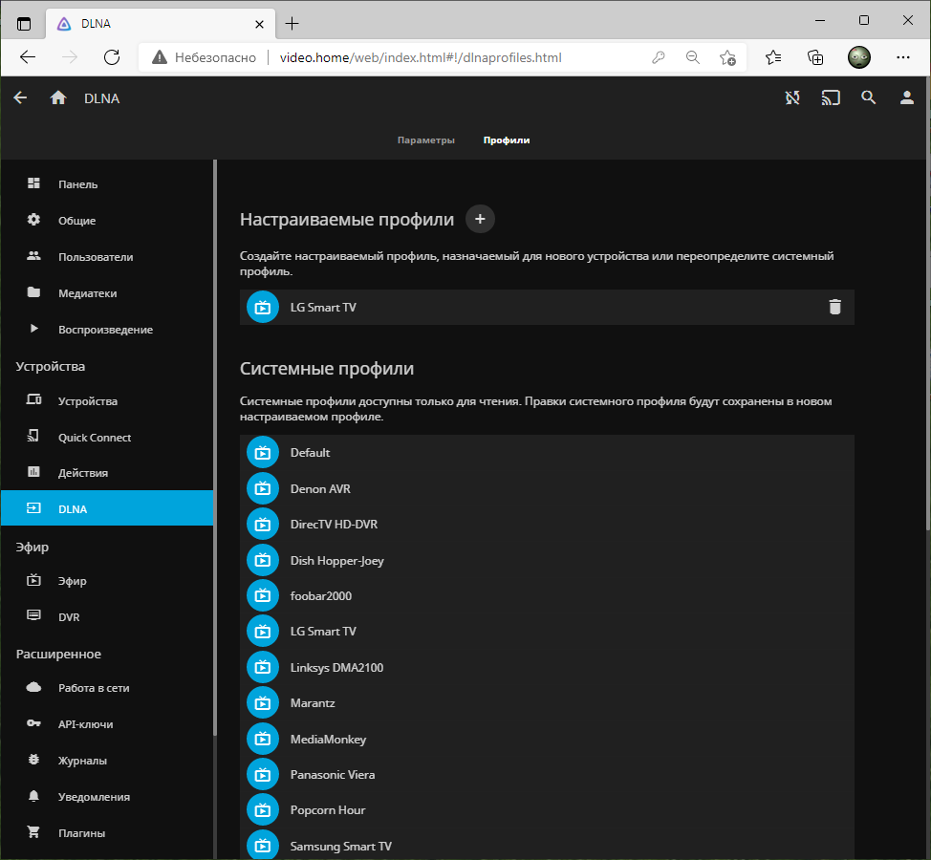Click the DirecTV HD-DVR profile icon
The height and width of the screenshot is (860, 931).
[x=263, y=524]
